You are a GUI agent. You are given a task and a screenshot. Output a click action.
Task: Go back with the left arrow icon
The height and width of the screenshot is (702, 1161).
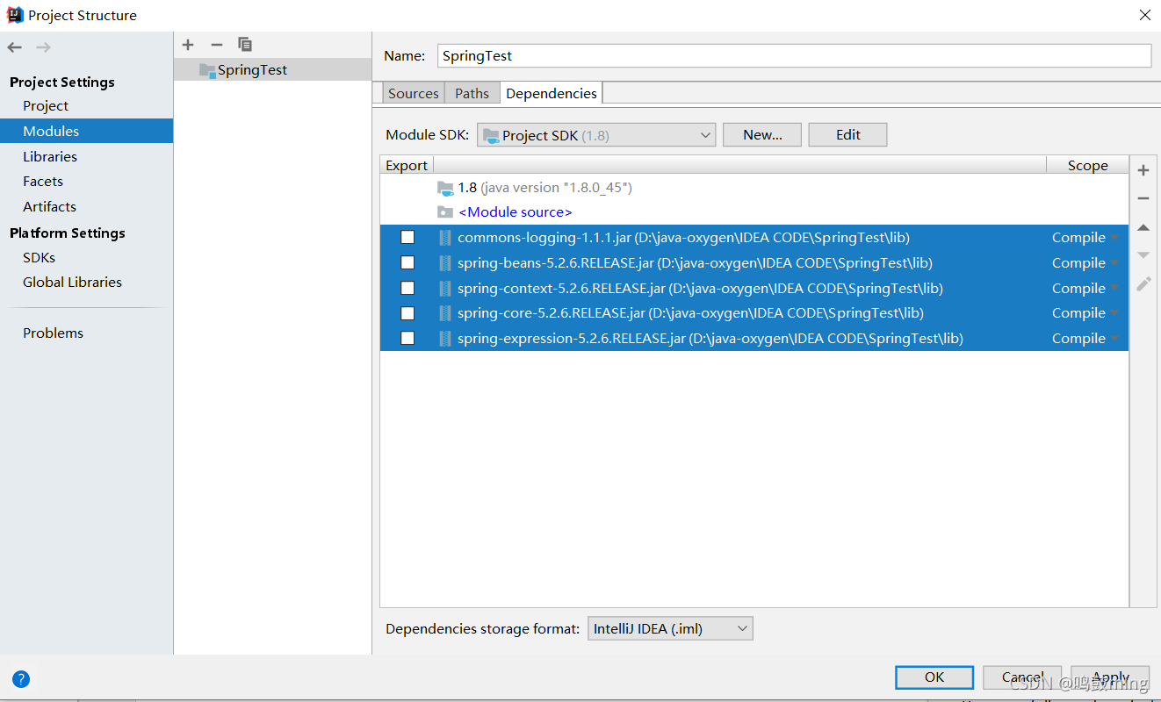click(14, 47)
